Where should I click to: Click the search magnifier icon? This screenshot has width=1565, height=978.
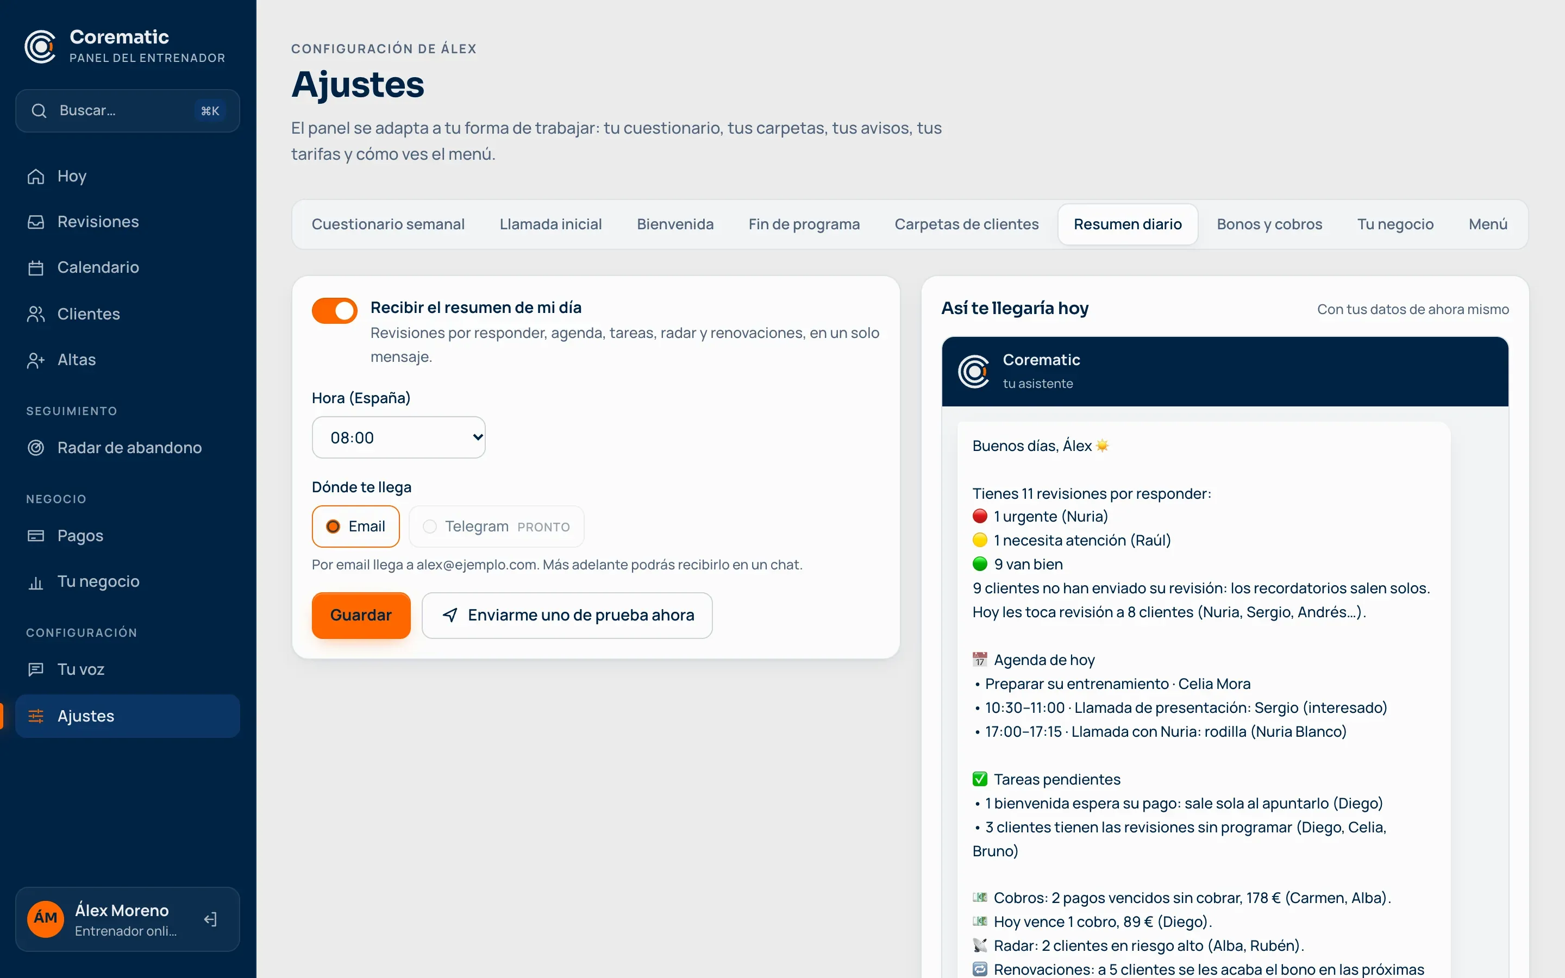[x=39, y=111]
